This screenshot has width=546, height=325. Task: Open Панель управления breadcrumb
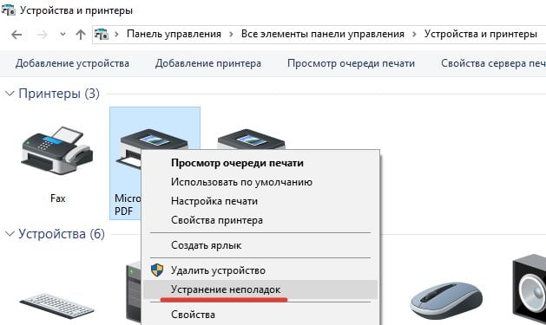pyautogui.click(x=174, y=34)
